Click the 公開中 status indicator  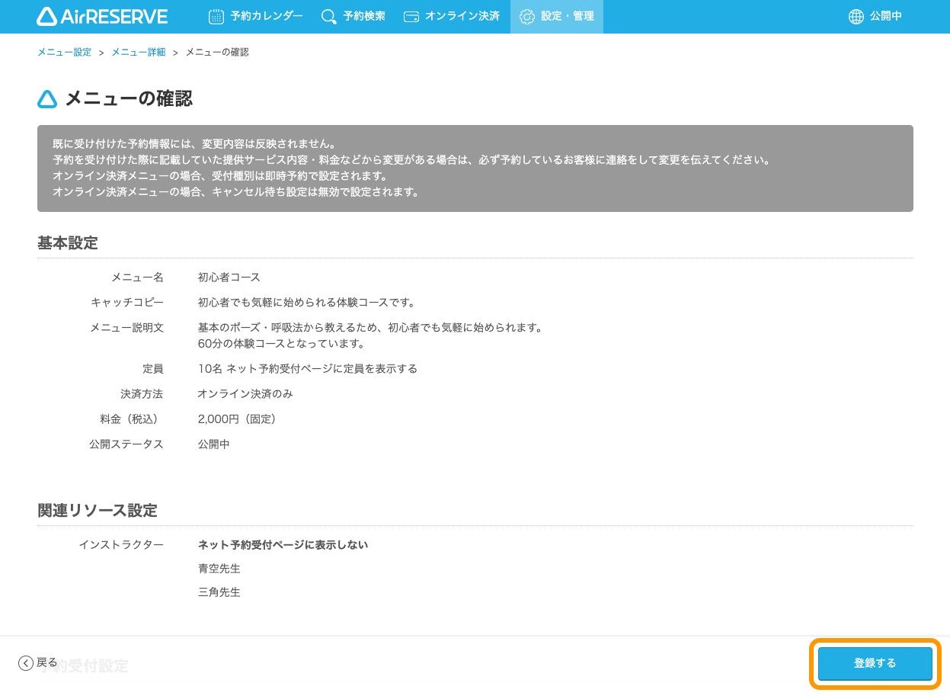click(x=875, y=15)
